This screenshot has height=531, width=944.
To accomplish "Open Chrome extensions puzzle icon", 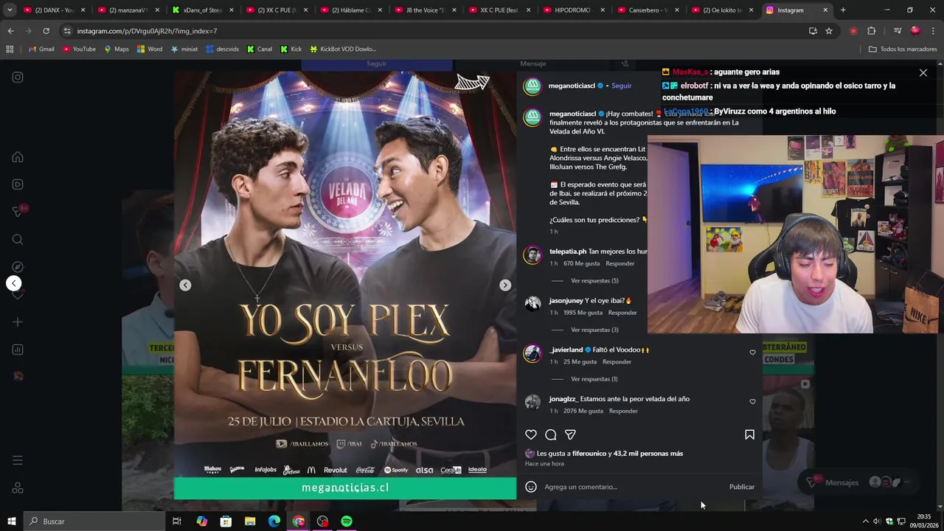I will [x=871, y=31].
